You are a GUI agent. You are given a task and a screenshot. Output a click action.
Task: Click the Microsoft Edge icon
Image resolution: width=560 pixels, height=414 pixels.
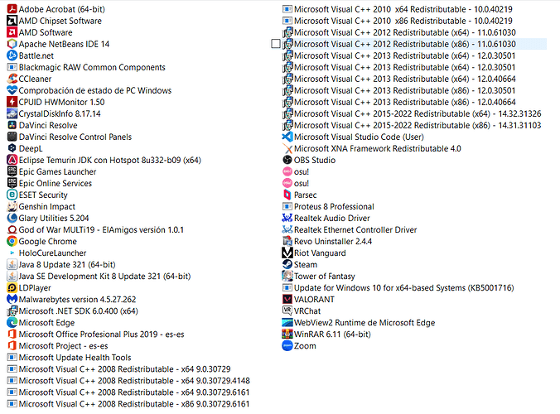coord(12,322)
